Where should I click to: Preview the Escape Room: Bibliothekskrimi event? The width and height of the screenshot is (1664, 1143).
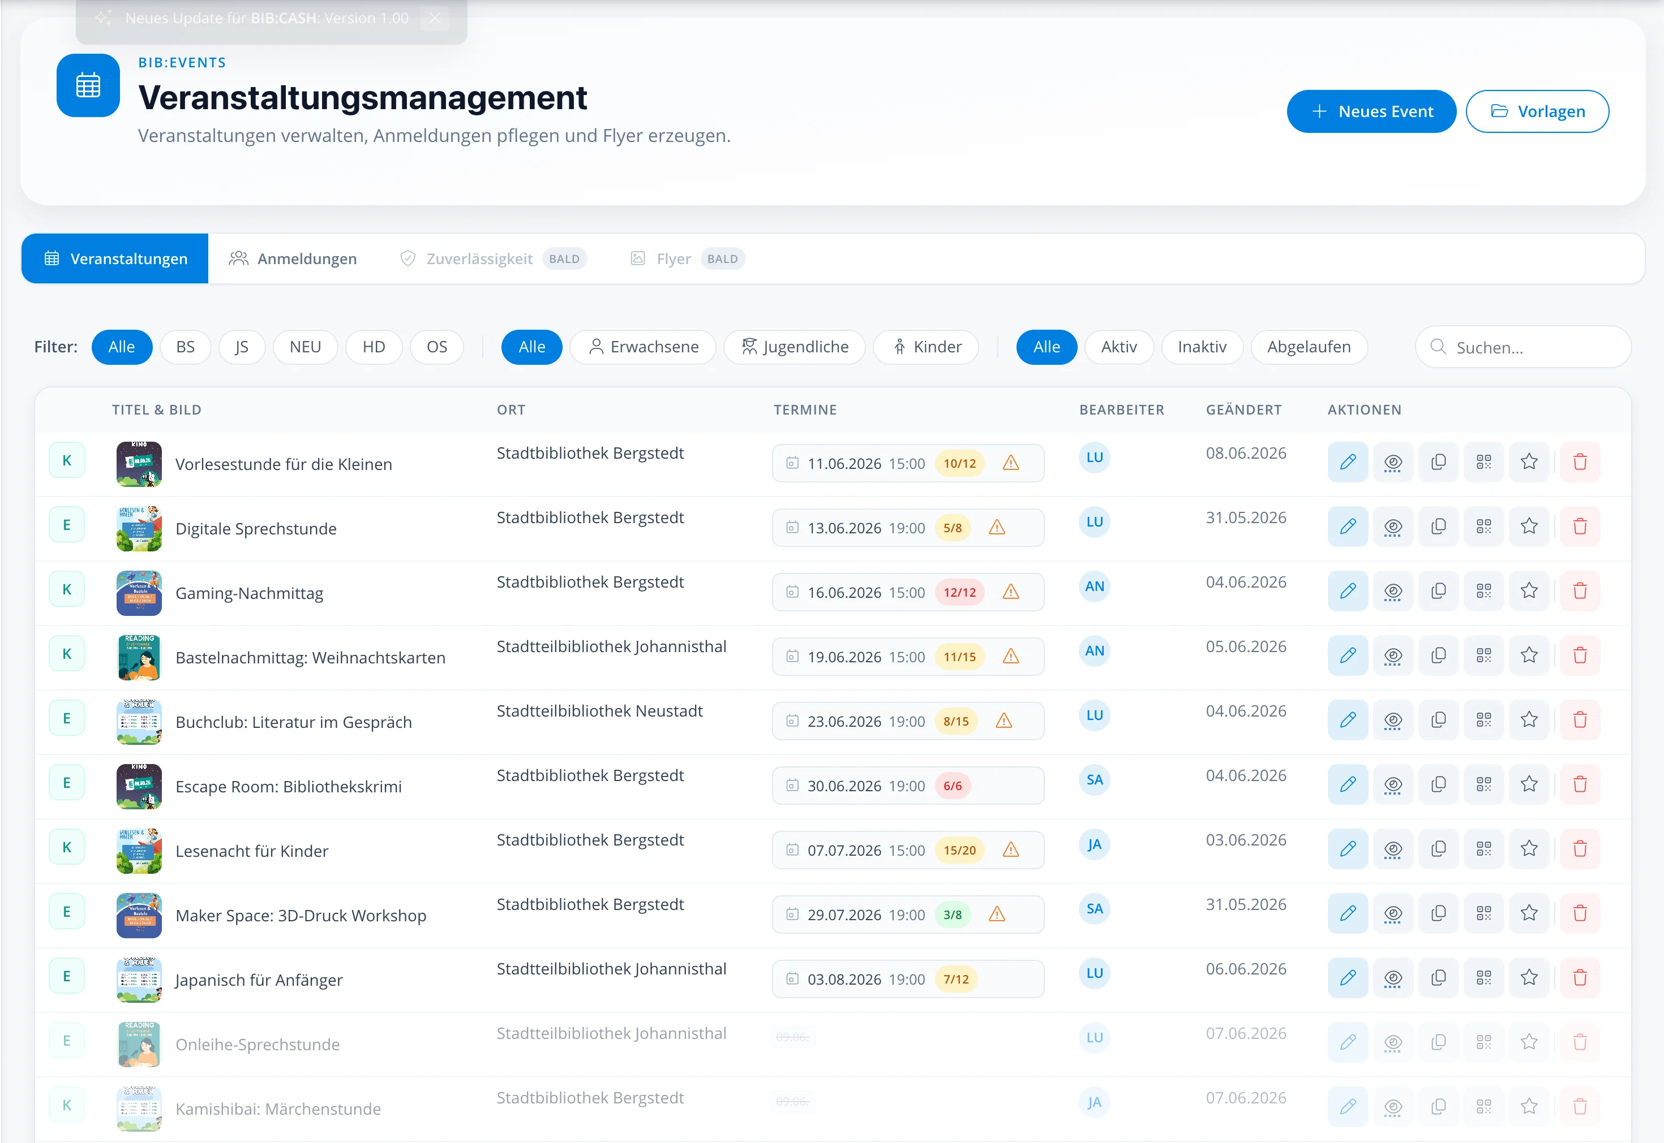[1392, 784]
